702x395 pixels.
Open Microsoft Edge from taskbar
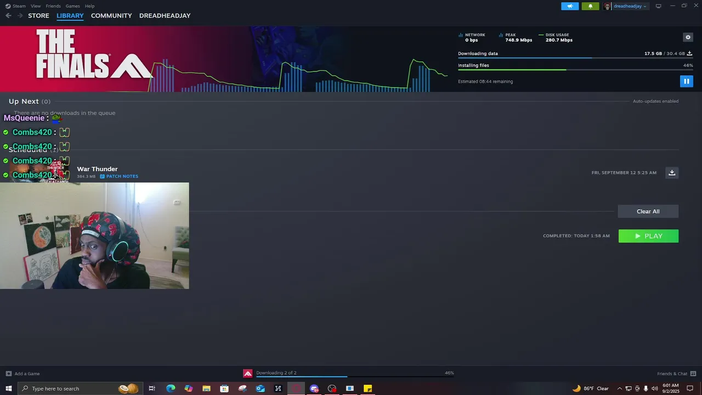coord(171,388)
